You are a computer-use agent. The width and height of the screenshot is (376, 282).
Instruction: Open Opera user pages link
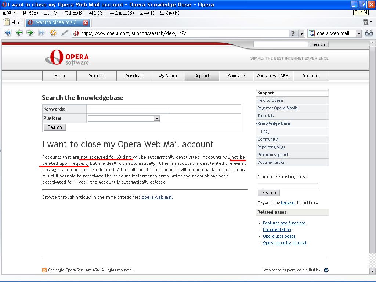pyautogui.click(x=279, y=236)
